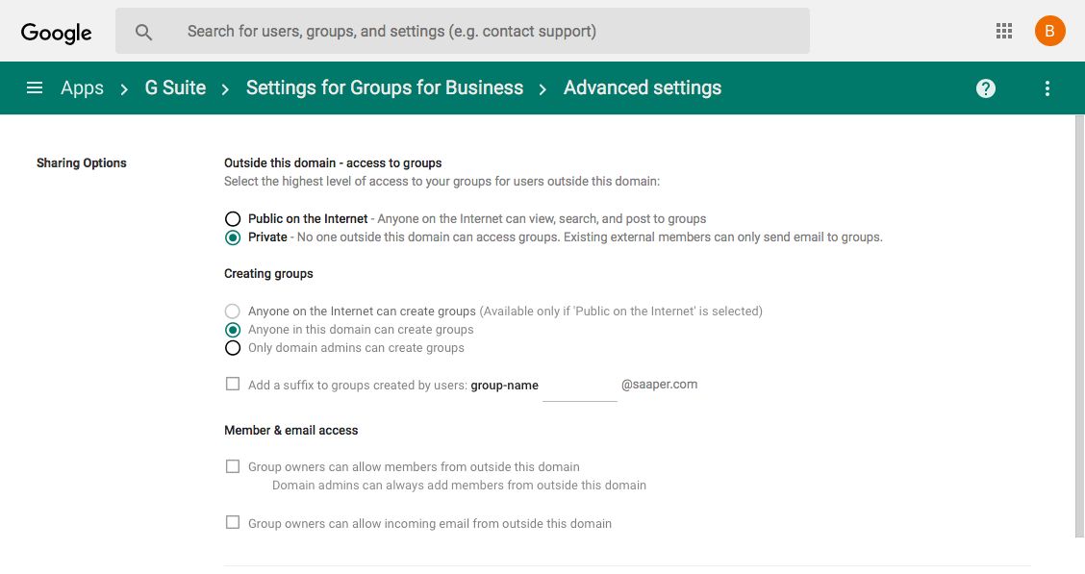
Task: Select Anyone in this domain can create groups
Action: pyautogui.click(x=233, y=330)
